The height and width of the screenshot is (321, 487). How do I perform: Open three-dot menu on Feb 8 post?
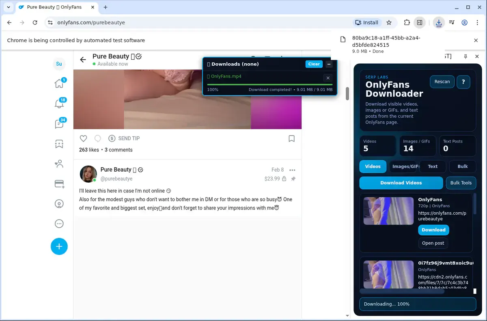[292, 170]
